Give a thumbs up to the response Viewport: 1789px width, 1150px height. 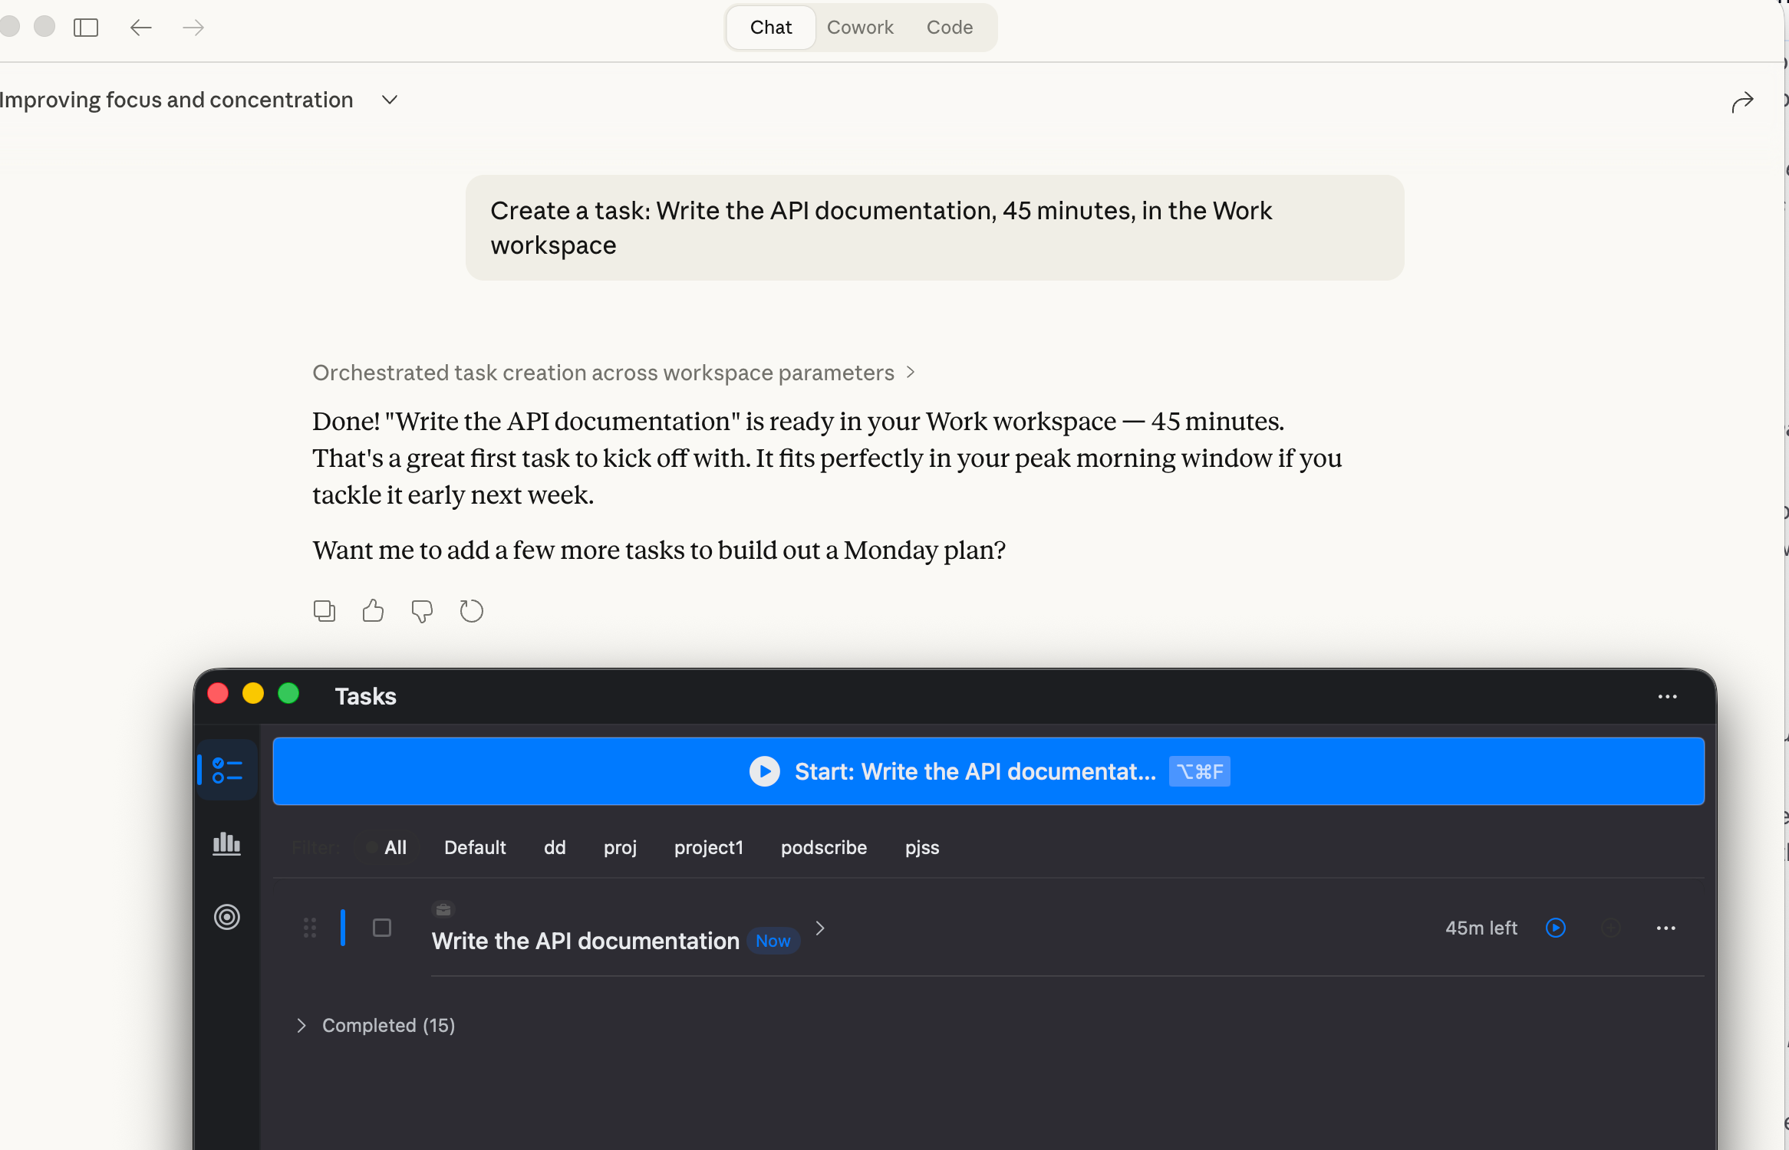pos(373,610)
